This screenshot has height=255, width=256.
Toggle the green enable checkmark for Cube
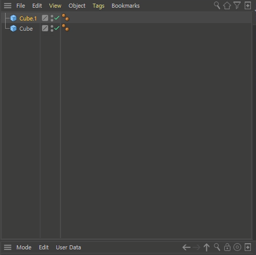point(57,28)
